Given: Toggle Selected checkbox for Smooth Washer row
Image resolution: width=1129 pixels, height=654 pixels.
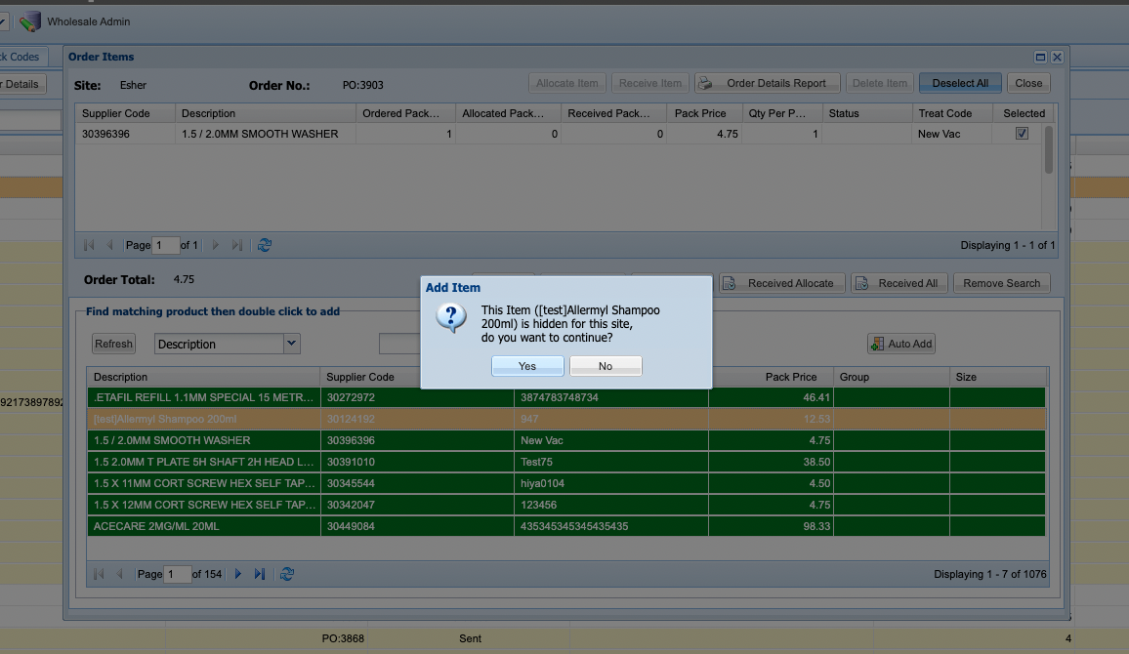Looking at the screenshot, I should pyautogui.click(x=1022, y=134).
